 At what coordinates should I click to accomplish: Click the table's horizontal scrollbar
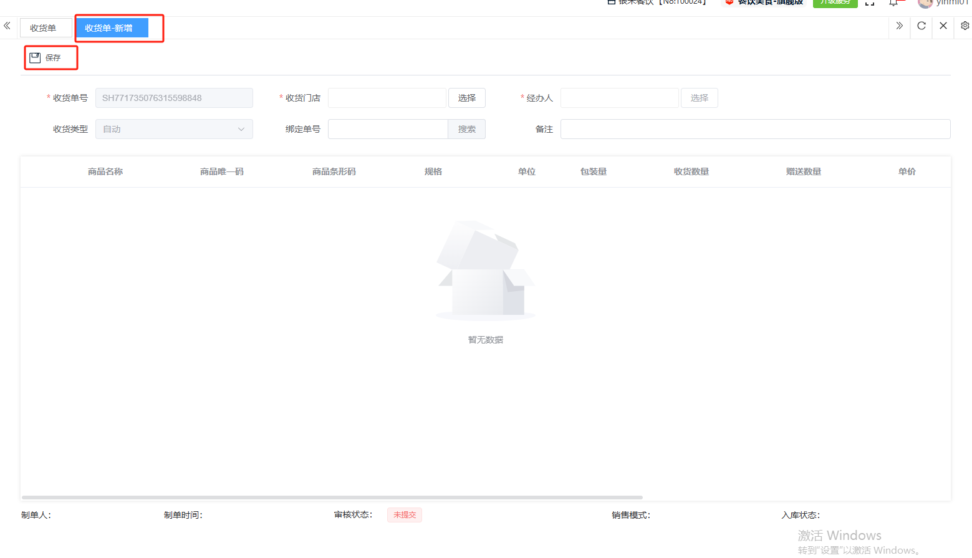click(x=332, y=498)
